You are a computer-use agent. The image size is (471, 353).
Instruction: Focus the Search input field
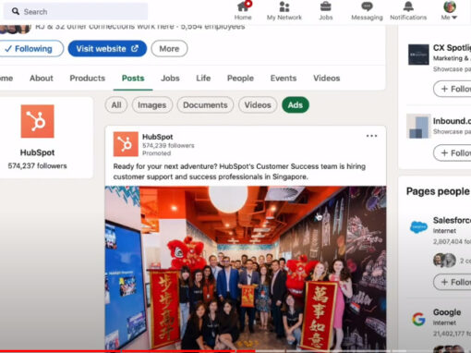click(76, 11)
